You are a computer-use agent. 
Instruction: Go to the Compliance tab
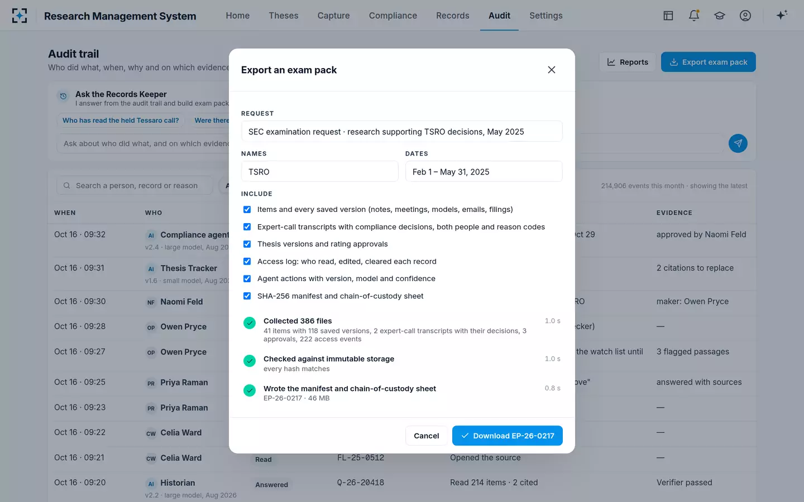tap(393, 16)
